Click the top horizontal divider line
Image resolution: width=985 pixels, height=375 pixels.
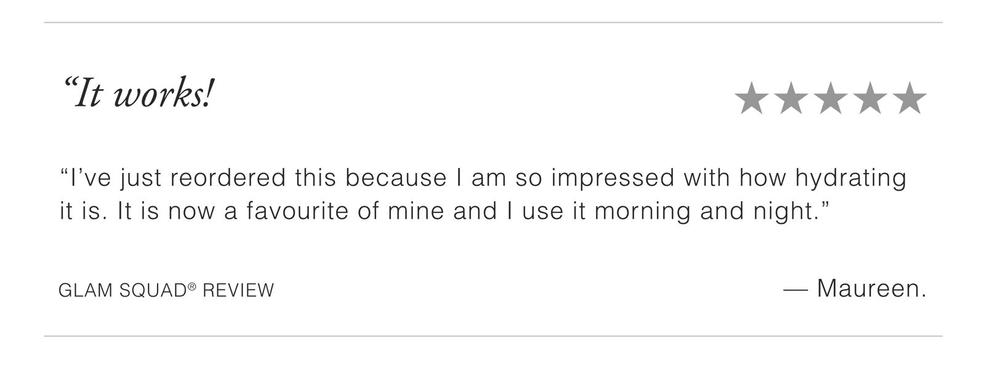[x=492, y=23]
